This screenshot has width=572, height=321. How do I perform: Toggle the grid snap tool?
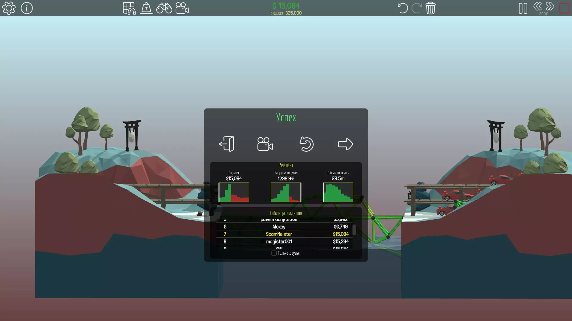129,8
